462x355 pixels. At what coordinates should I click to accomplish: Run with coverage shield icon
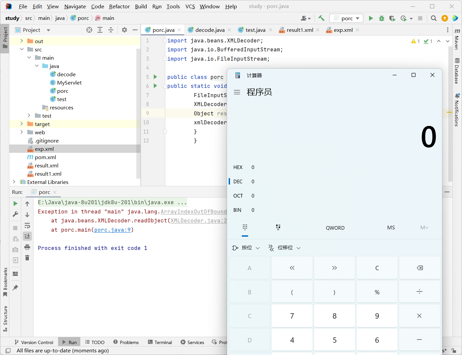click(392, 18)
